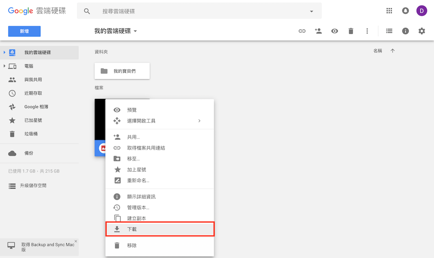Click the 已使用 1.7 GB storage text

click(x=34, y=171)
